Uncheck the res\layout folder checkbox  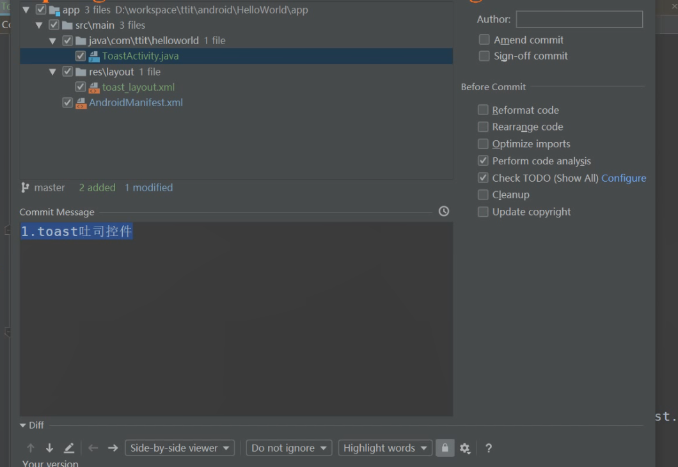(x=67, y=72)
